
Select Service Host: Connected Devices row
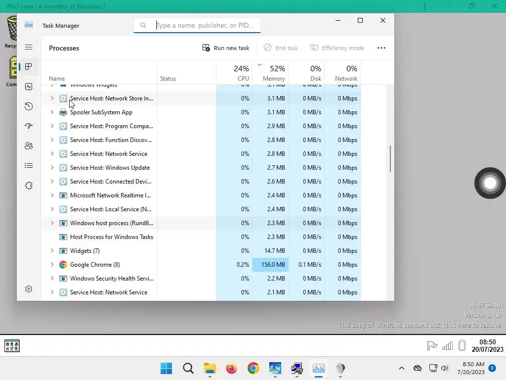(x=201, y=182)
